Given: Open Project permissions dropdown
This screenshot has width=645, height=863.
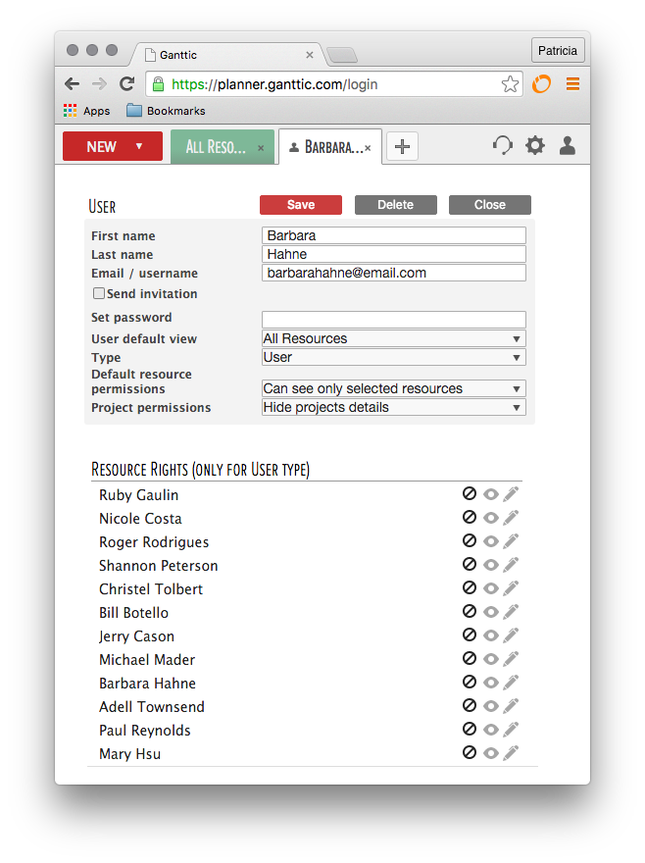Looking at the screenshot, I should pos(393,407).
